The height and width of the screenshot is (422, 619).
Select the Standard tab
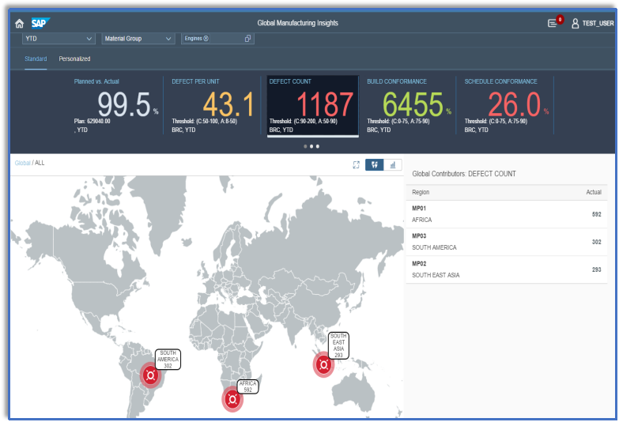click(36, 59)
